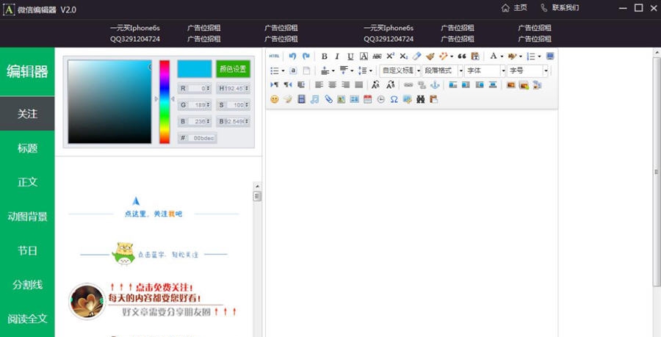Switch to the 阅读全文 category tab
The height and width of the screenshot is (337, 661).
(27, 319)
